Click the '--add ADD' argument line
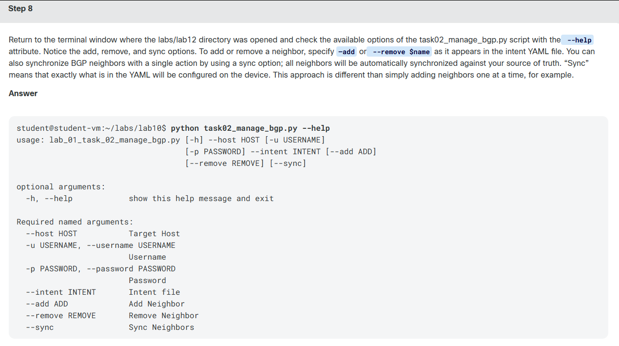The image size is (619, 346). coord(105,304)
